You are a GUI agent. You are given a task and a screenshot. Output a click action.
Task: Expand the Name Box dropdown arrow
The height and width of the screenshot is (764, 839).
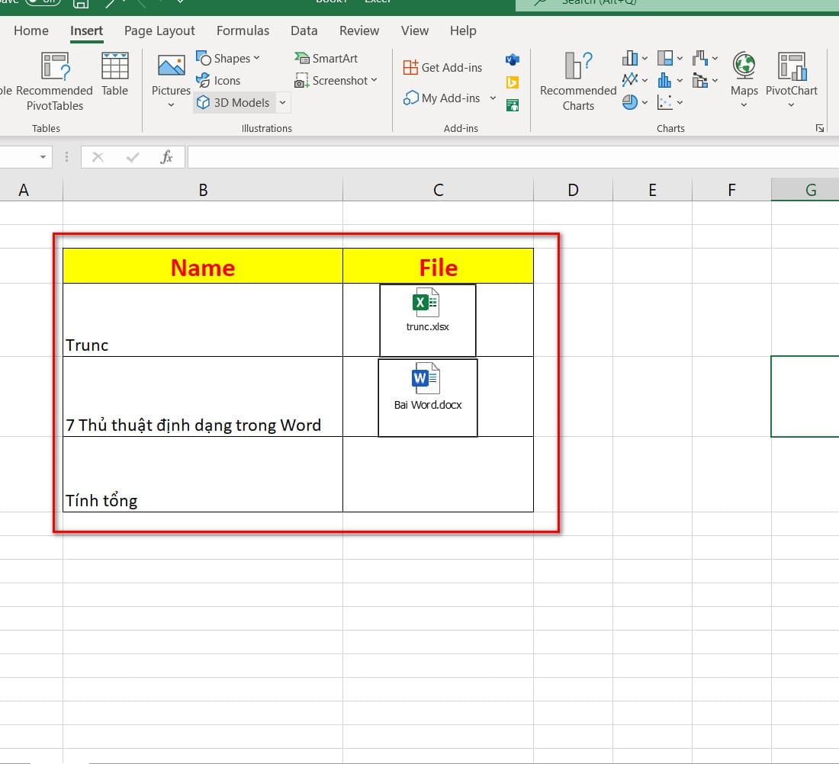pyautogui.click(x=43, y=158)
